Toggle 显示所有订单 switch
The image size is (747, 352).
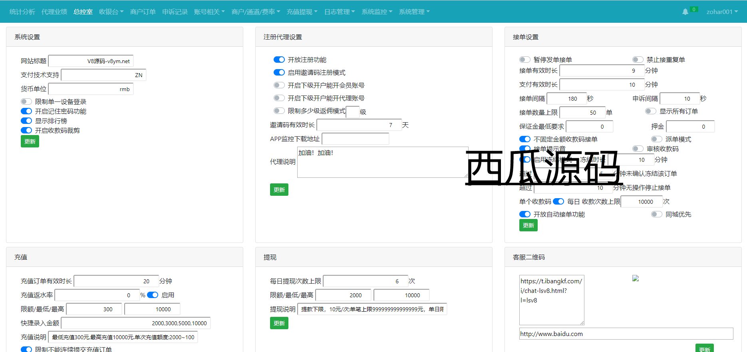[651, 111]
